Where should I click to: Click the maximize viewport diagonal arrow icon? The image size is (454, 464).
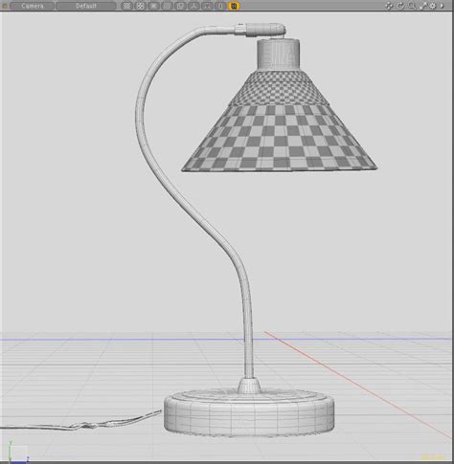(423, 6)
